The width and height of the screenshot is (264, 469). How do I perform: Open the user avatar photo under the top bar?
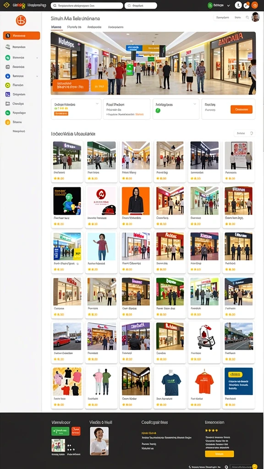coord(255,17)
